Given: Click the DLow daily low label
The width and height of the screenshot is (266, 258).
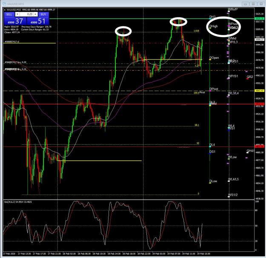Looking at the screenshot, I should click(x=213, y=181).
